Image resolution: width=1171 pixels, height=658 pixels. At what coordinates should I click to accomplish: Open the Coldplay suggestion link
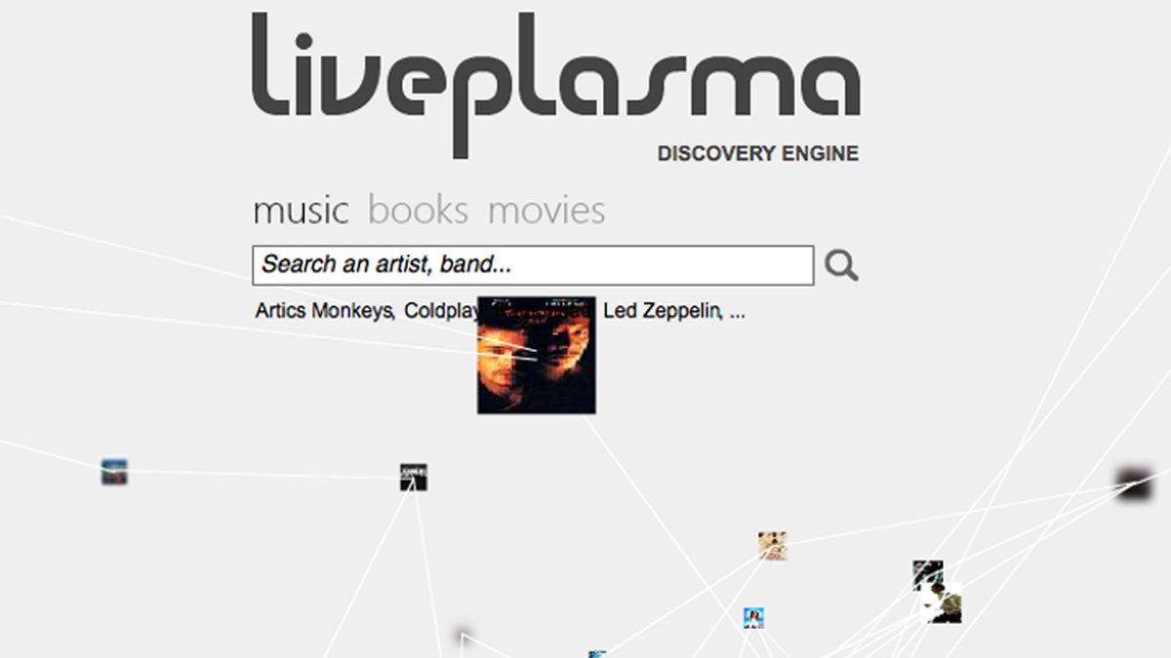[x=441, y=312]
